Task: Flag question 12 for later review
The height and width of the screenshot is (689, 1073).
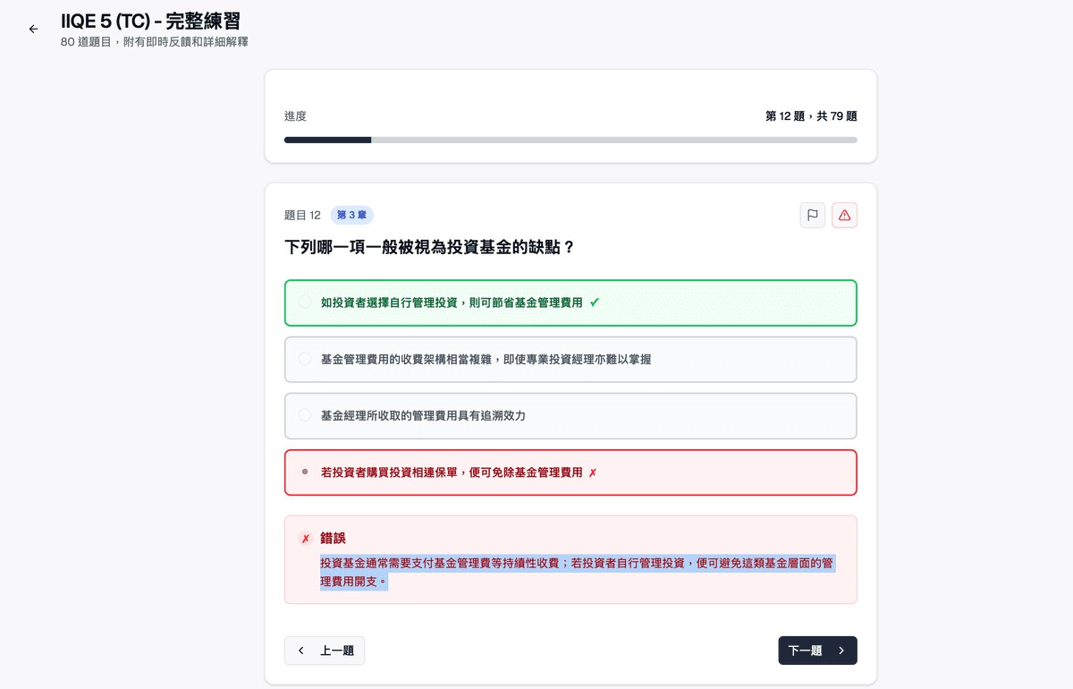Action: click(812, 215)
